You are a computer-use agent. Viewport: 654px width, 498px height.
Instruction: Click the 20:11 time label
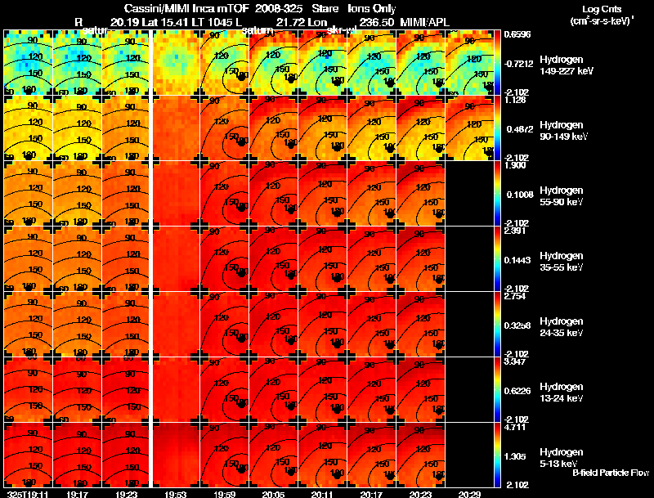pos(322,494)
